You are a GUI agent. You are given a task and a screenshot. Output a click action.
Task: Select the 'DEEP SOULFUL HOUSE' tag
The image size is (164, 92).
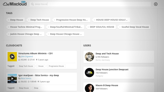[x=101, y=27]
